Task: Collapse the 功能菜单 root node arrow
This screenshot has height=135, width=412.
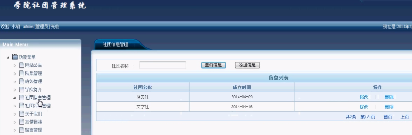Action: click(8, 57)
